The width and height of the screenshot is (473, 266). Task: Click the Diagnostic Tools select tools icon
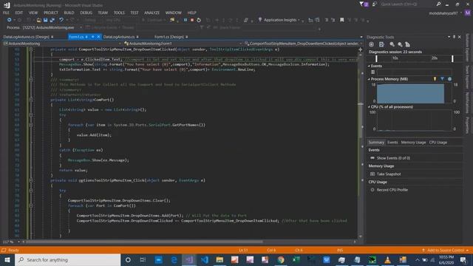coord(371,44)
